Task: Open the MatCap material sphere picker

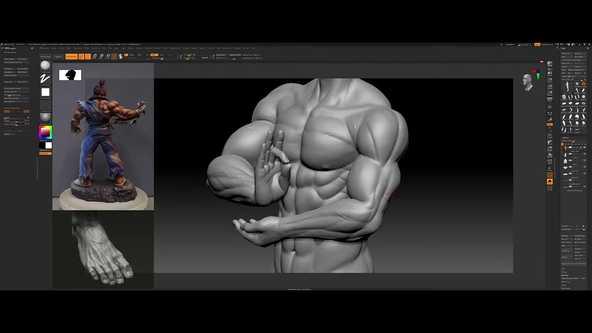Action: coord(45,118)
